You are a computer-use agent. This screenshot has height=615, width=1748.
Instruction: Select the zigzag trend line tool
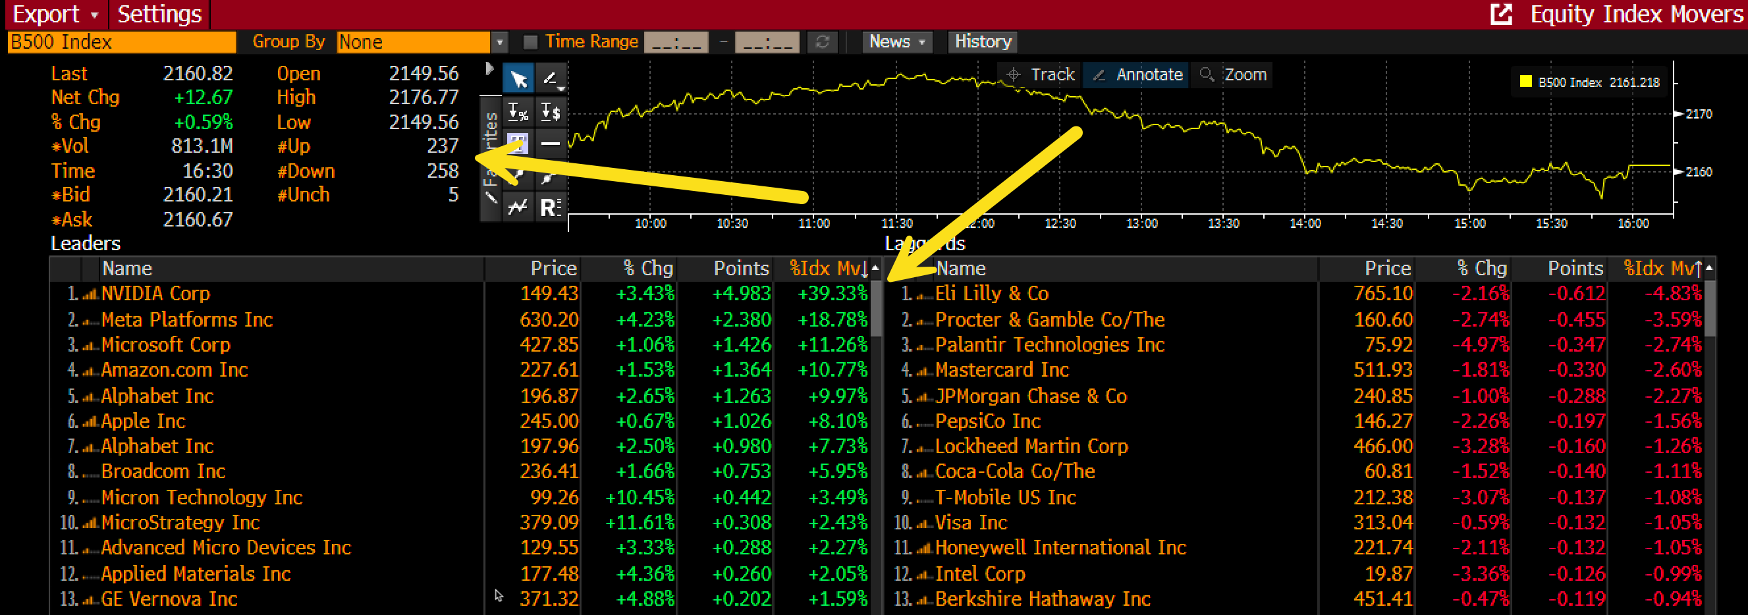(518, 206)
